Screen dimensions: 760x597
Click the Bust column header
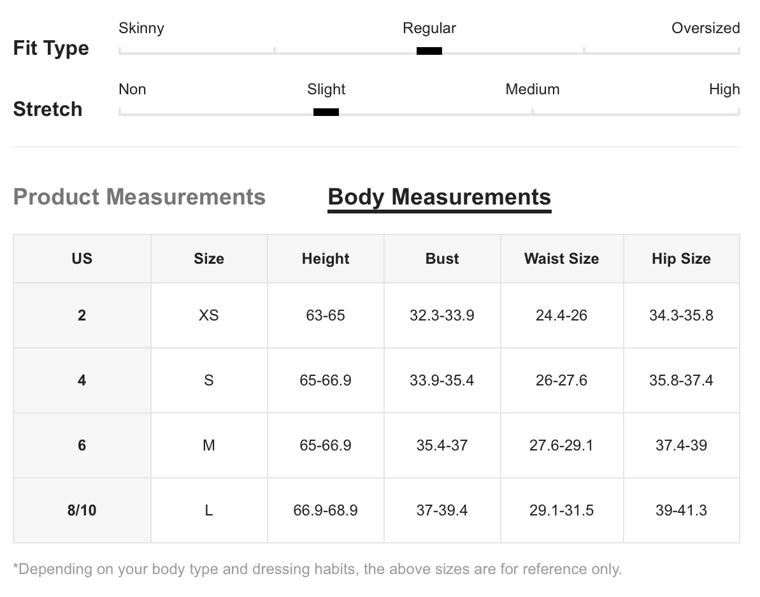pos(442,259)
